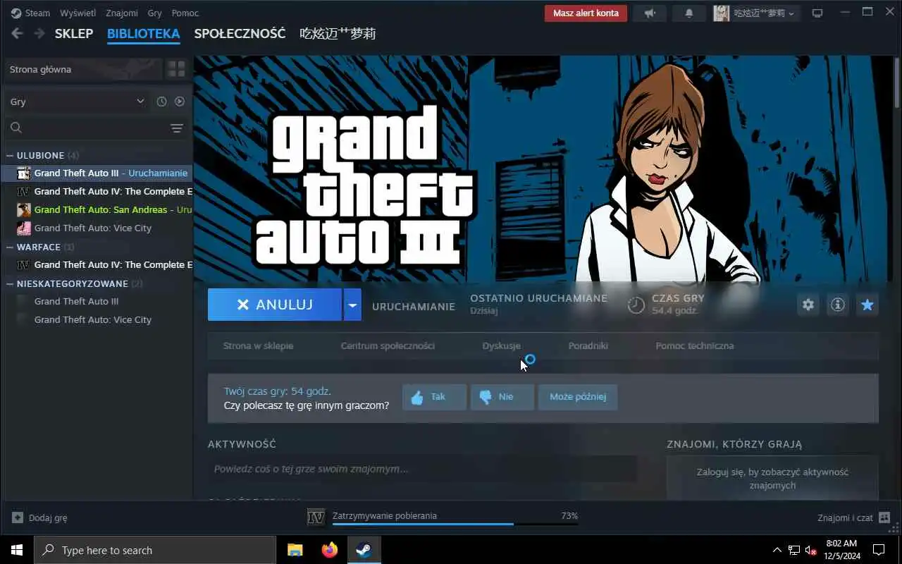The image size is (902, 564).
Task: Select Grand Theft Auto III in ULUBIONE
Action: 97,173
